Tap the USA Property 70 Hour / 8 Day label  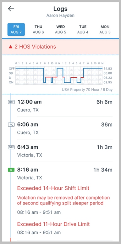pos(87,90)
